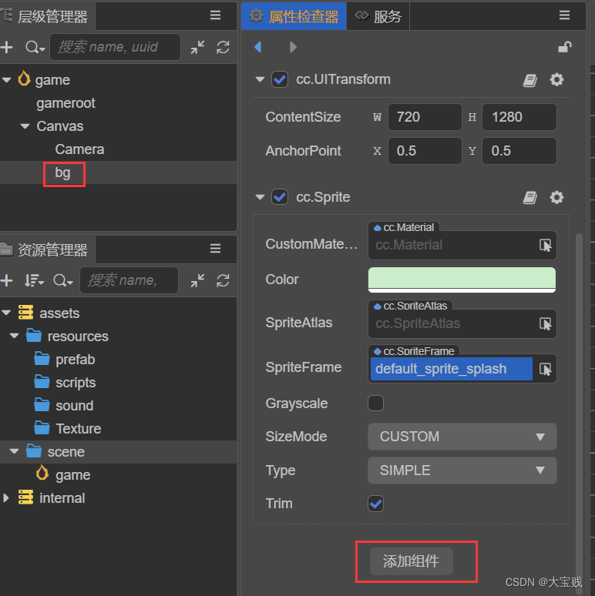Open cc.UITransform help documentation icon
Image resolution: width=595 pixels, height=596 pixels.
tap(529, 80)
